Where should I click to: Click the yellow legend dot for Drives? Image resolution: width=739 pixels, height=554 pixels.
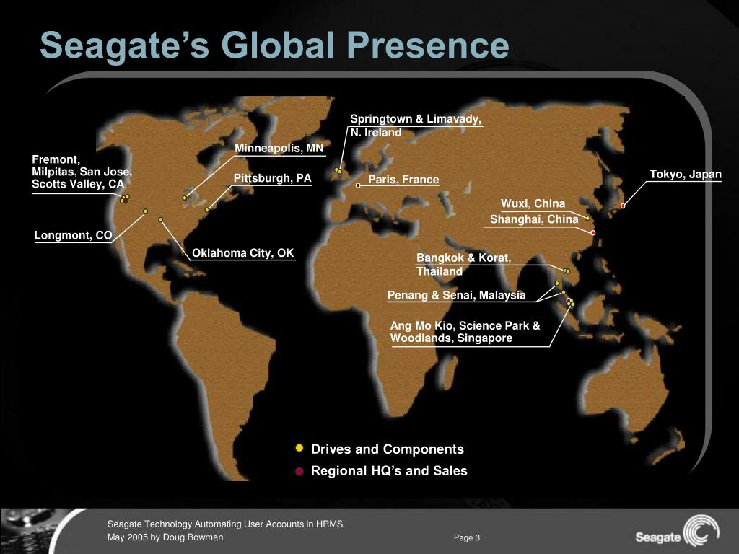tap(299, 448)
